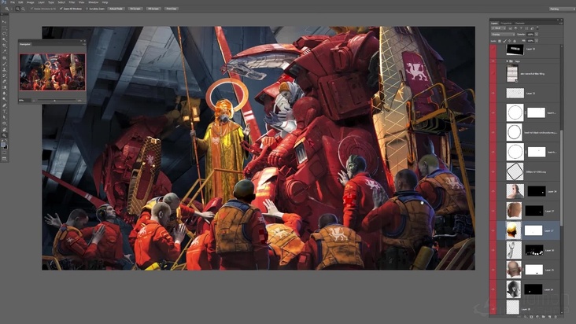Open the Layers panel flyout menu icon
Screen dimensions: 576x324
(561, 23)
